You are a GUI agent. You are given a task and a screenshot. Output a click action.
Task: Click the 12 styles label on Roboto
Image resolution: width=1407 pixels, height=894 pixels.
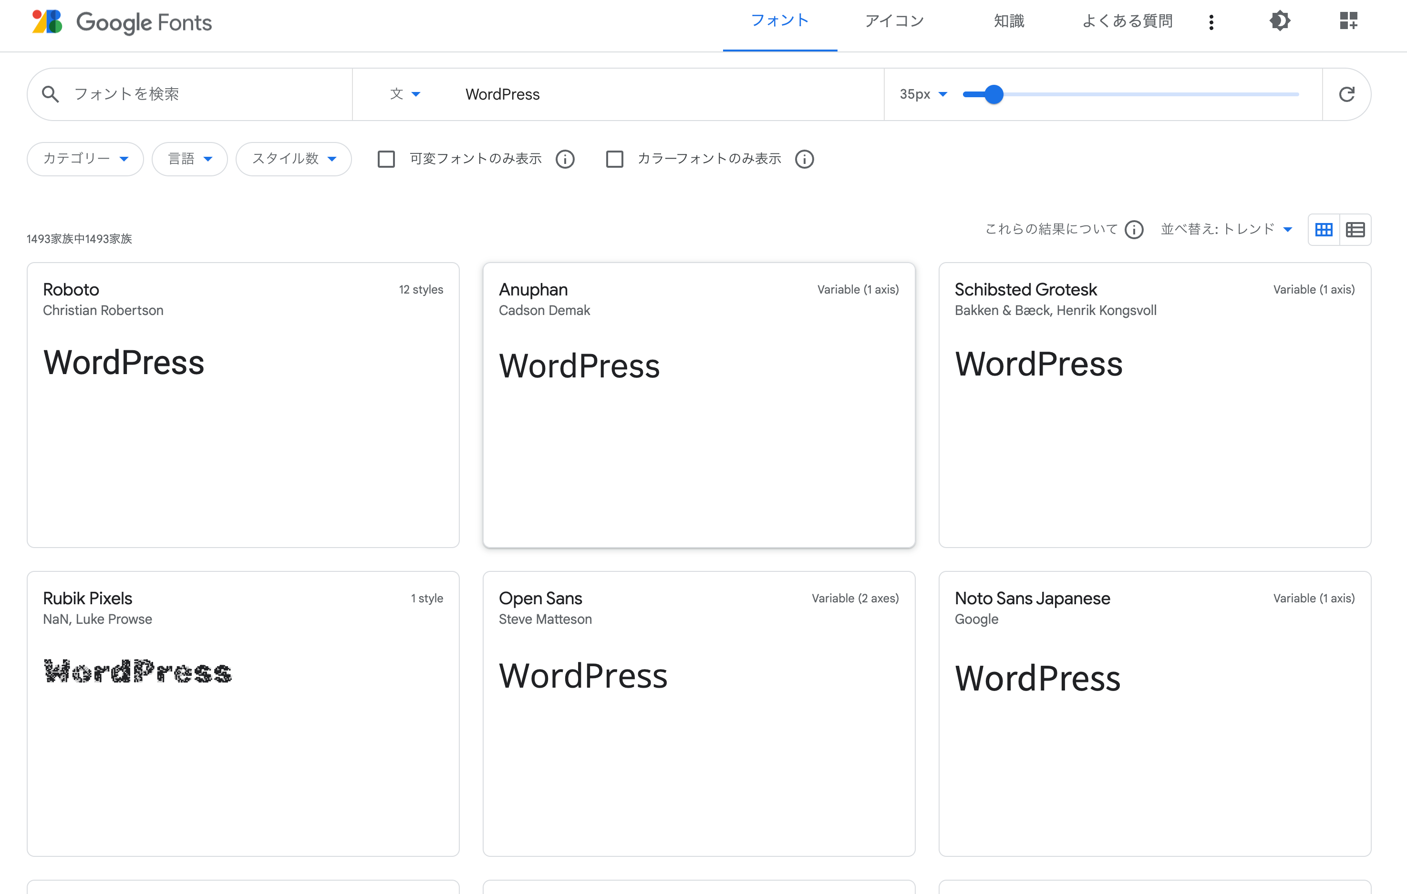point(421,290)
